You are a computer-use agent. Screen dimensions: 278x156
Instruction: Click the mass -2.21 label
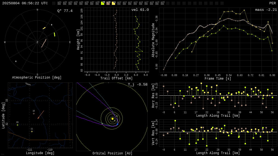pos(266,10)
